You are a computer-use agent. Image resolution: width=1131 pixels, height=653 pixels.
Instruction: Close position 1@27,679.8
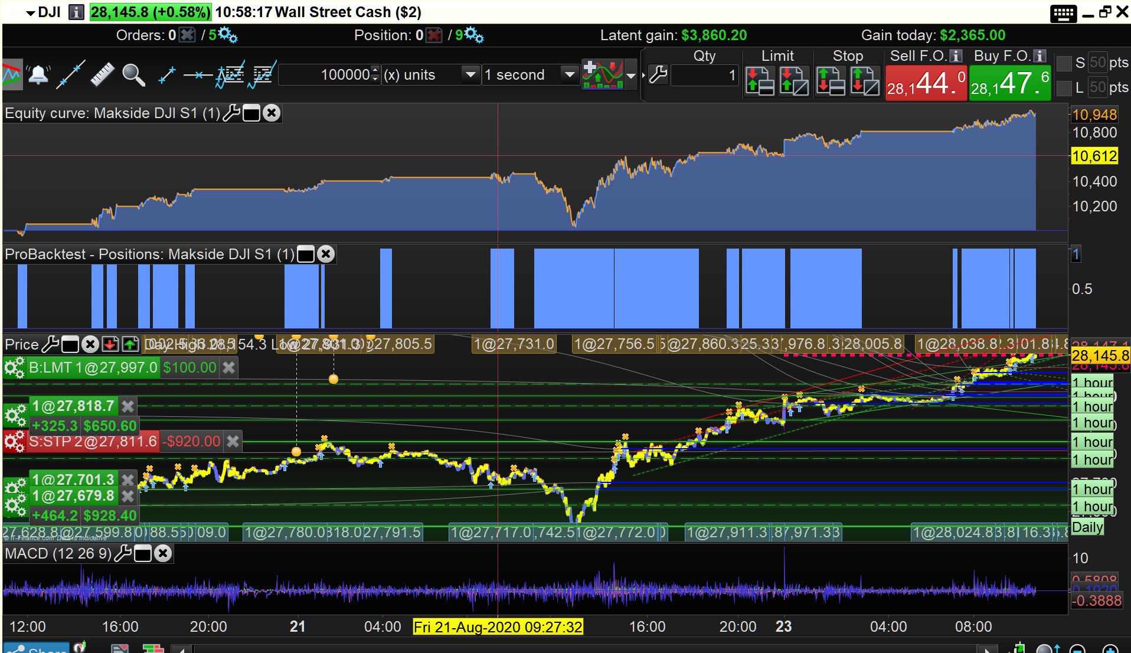pos(128,496)
